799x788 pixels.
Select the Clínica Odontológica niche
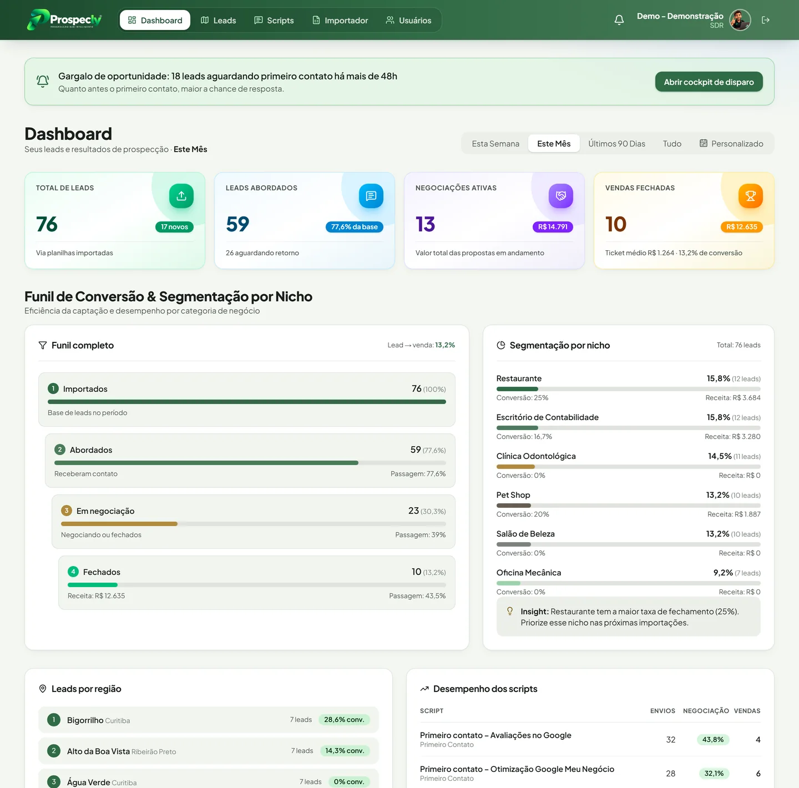[628, 466]
